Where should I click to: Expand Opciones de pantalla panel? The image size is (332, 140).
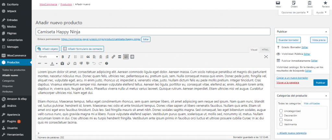pos(294,13)
